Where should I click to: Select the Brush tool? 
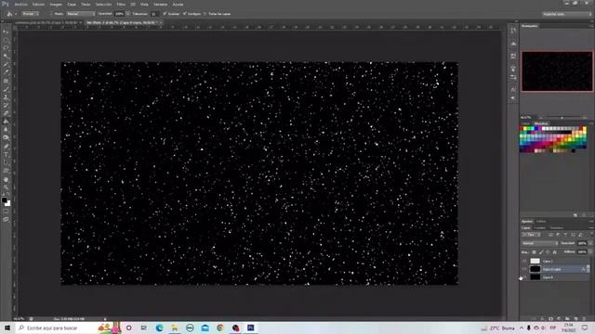coord(7,89)
